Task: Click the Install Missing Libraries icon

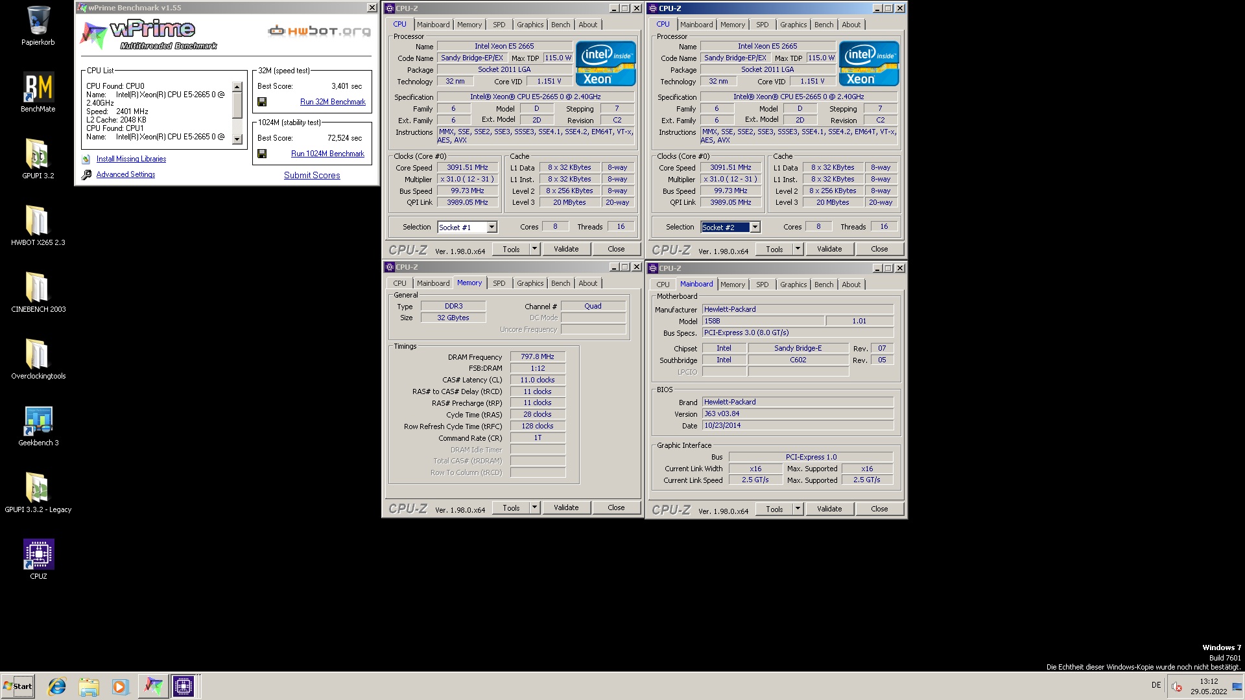Action: point(86,159)
